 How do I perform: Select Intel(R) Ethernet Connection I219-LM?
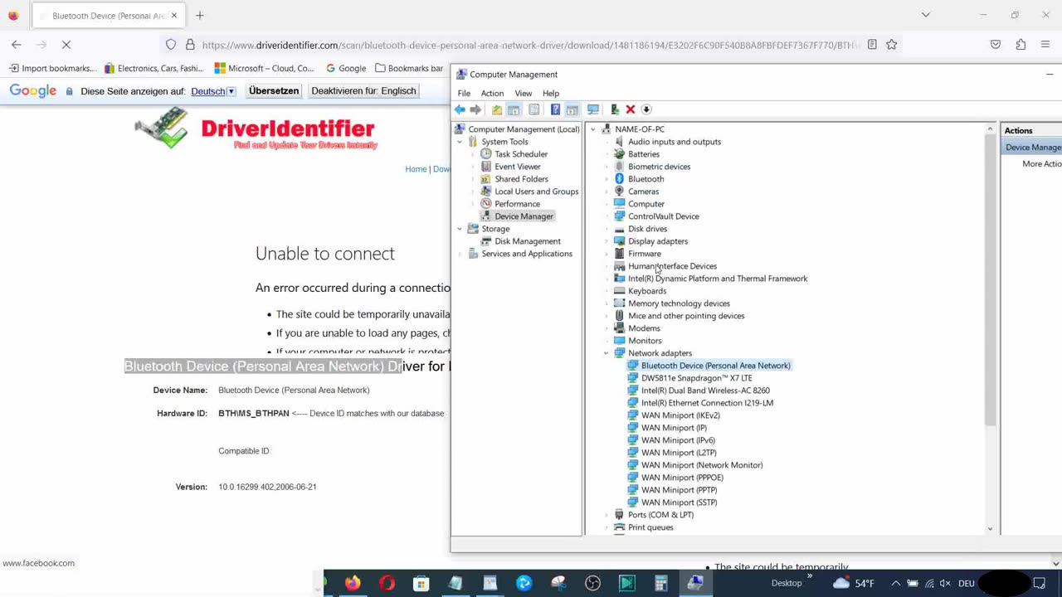(707, 403)
